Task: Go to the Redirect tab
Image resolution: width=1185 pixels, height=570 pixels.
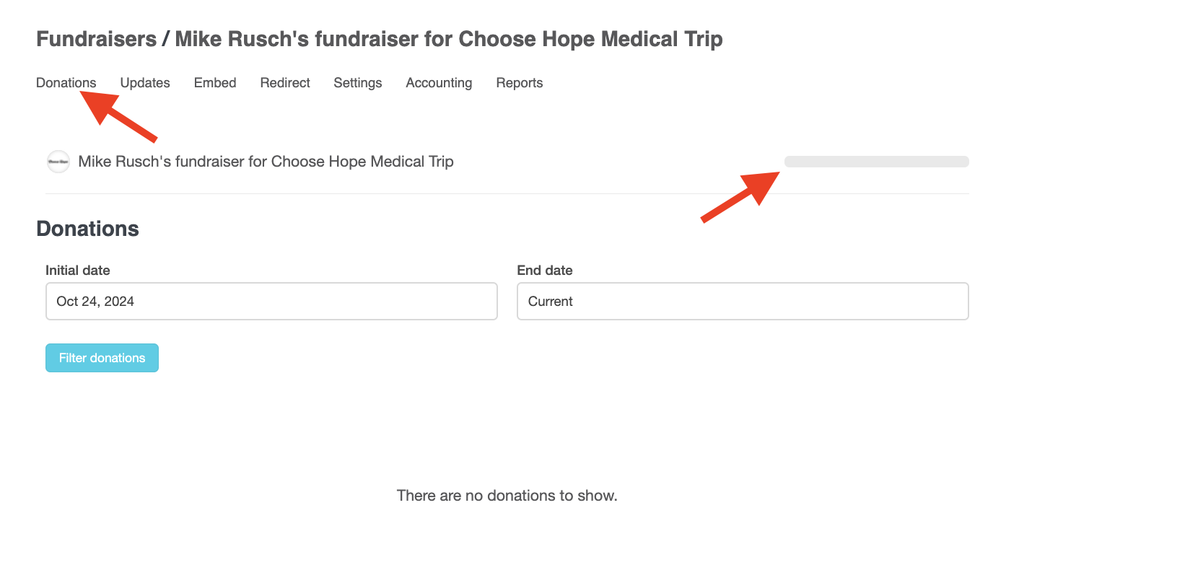Action: [285, 83]
